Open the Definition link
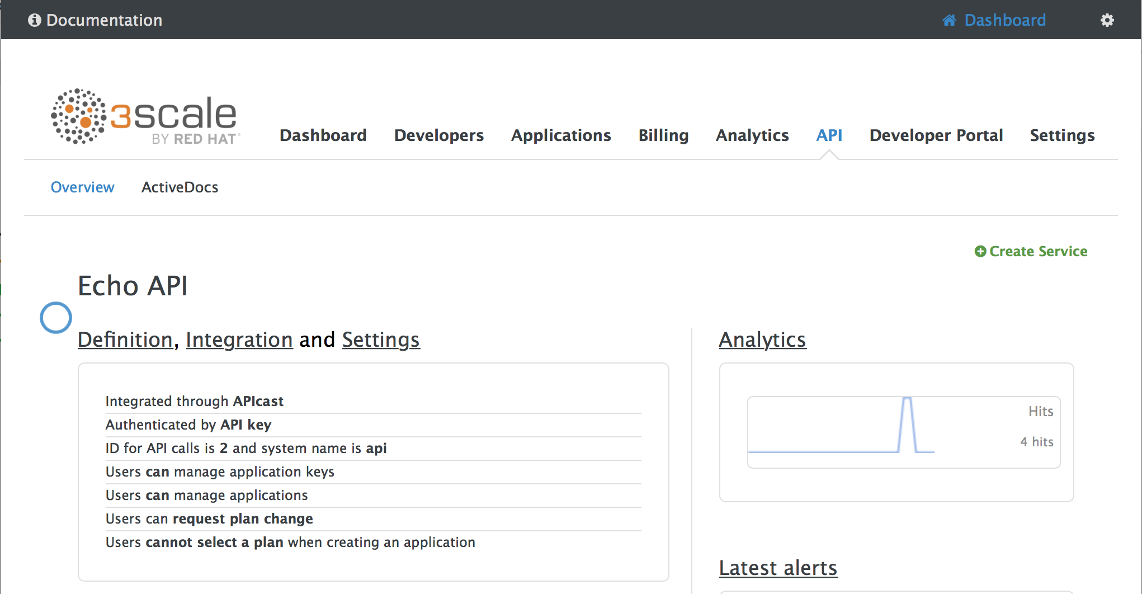This screenshot has height=594, width=1142. [x=125, y=340]
